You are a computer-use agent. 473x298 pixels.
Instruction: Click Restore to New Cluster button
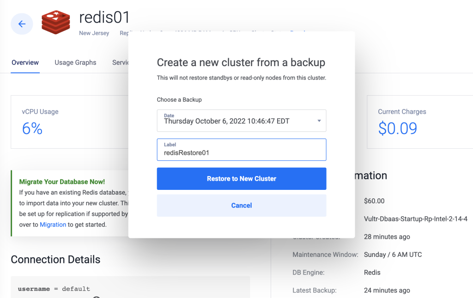tap(241, 178)
